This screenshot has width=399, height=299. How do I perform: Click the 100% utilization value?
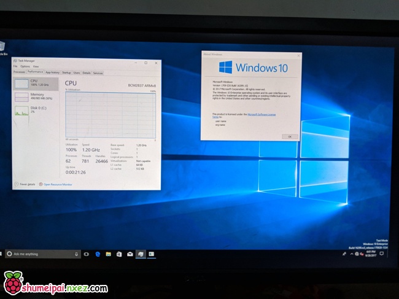[x=71, y=150]
